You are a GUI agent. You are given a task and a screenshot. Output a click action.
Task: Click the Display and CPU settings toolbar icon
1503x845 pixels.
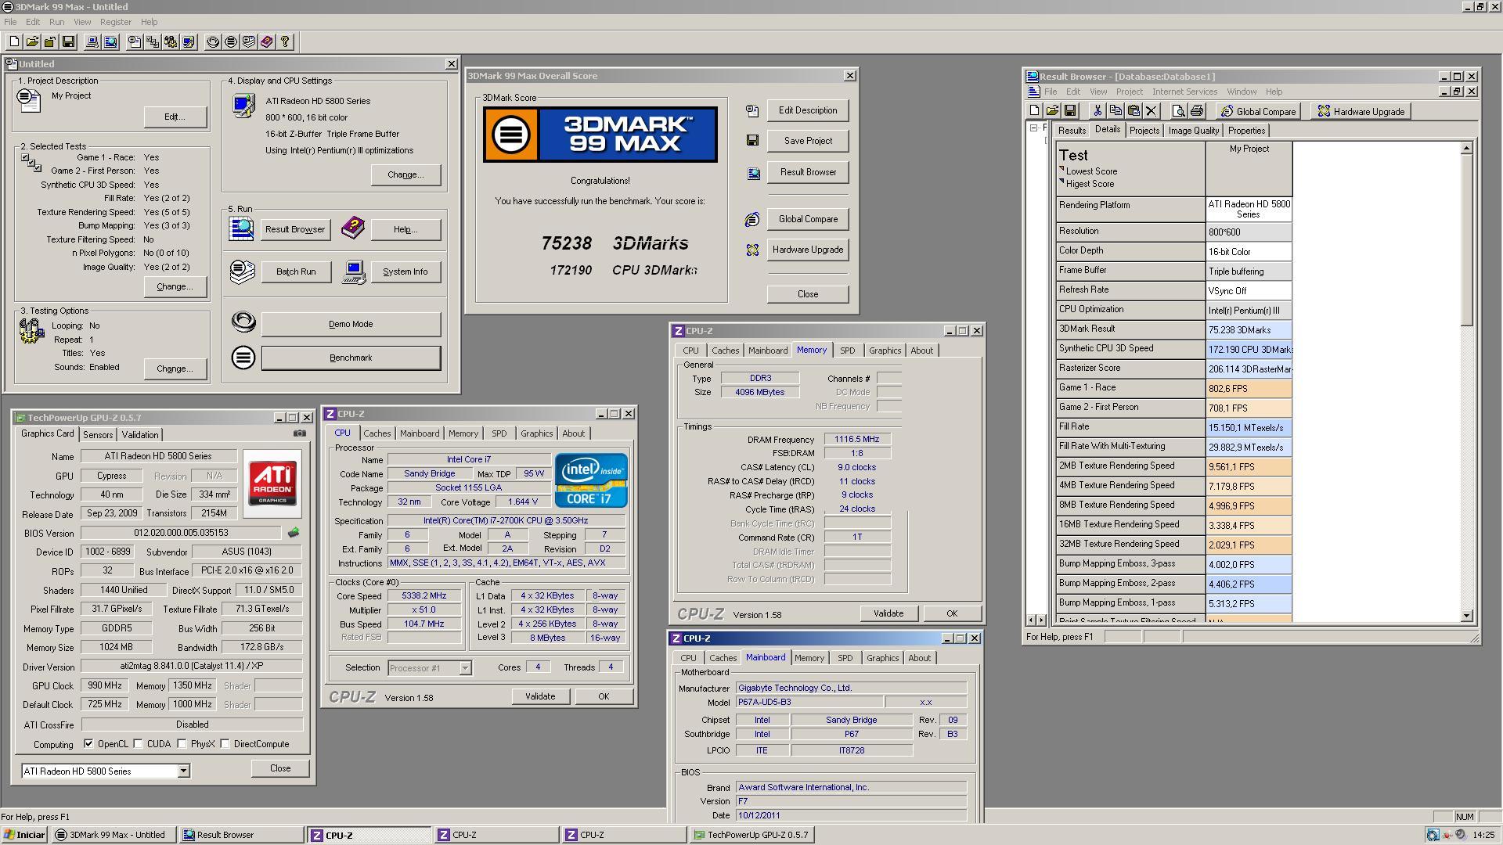pos(189,42)
